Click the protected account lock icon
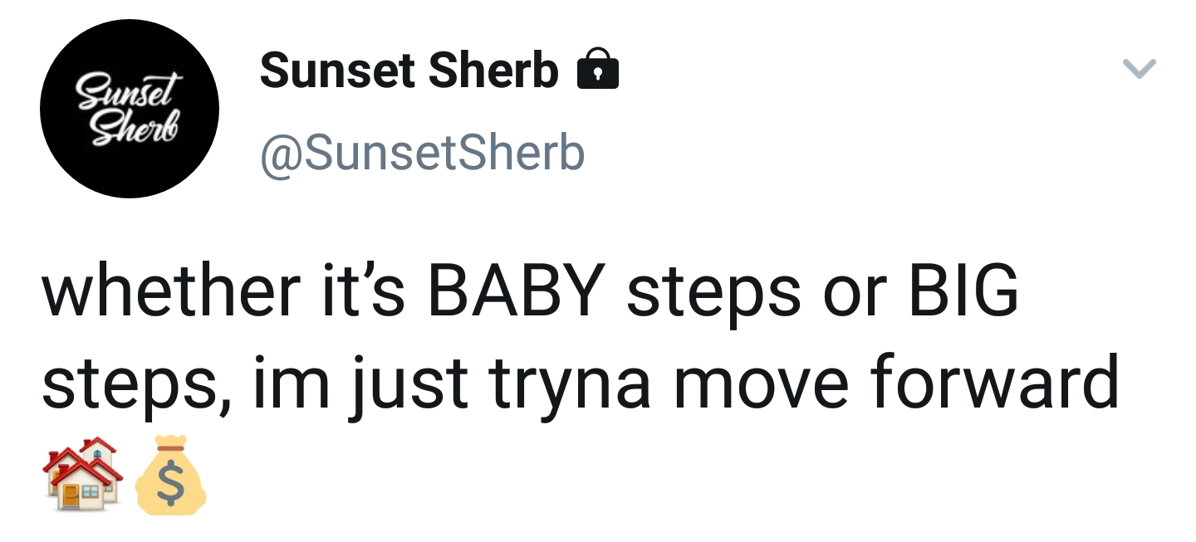This screenshot has height=542, width=1196. 597,70
